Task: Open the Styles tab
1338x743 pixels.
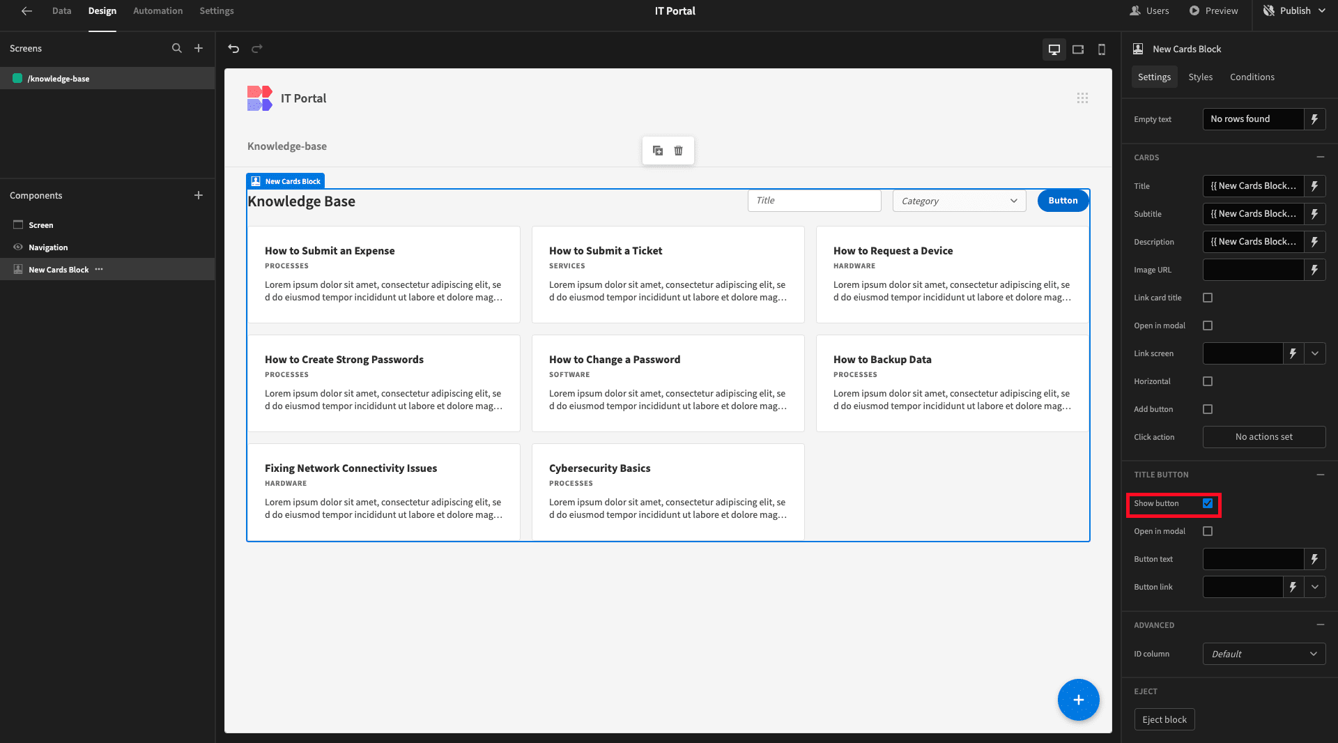Action: click(x=1200, y=77)
